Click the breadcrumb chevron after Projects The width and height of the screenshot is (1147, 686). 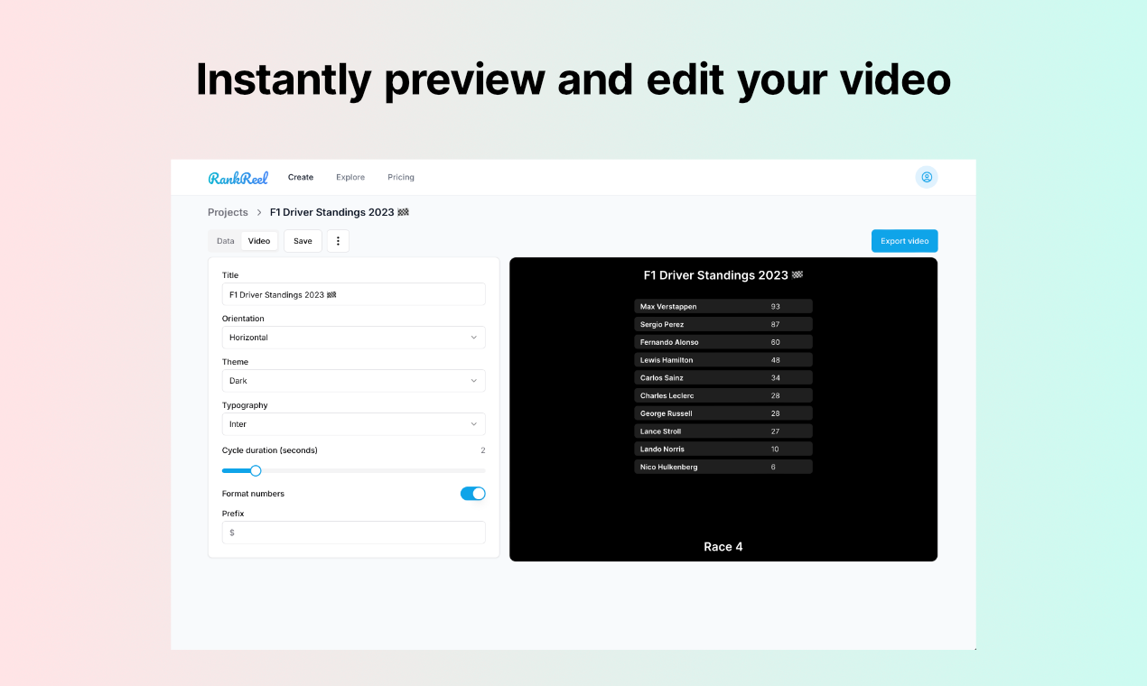pyautogui.click(x=259, y=212)
